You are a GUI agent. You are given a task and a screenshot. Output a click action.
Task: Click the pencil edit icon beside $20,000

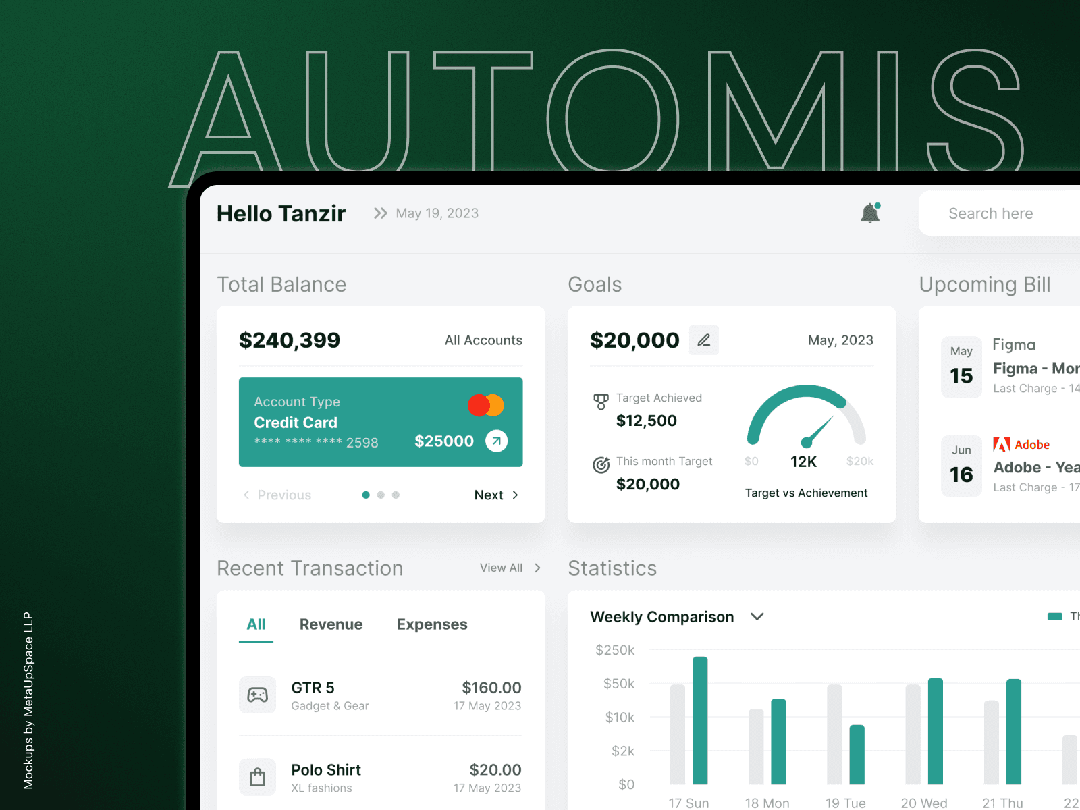point(703,340)
